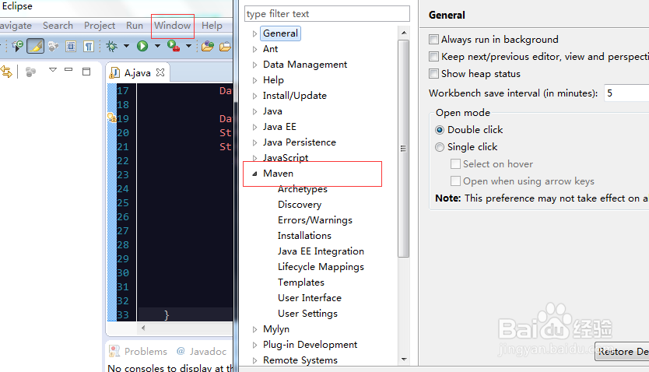
Task: Toggle the Mark Occurrences highlighter icon
Action: (36, 46)
